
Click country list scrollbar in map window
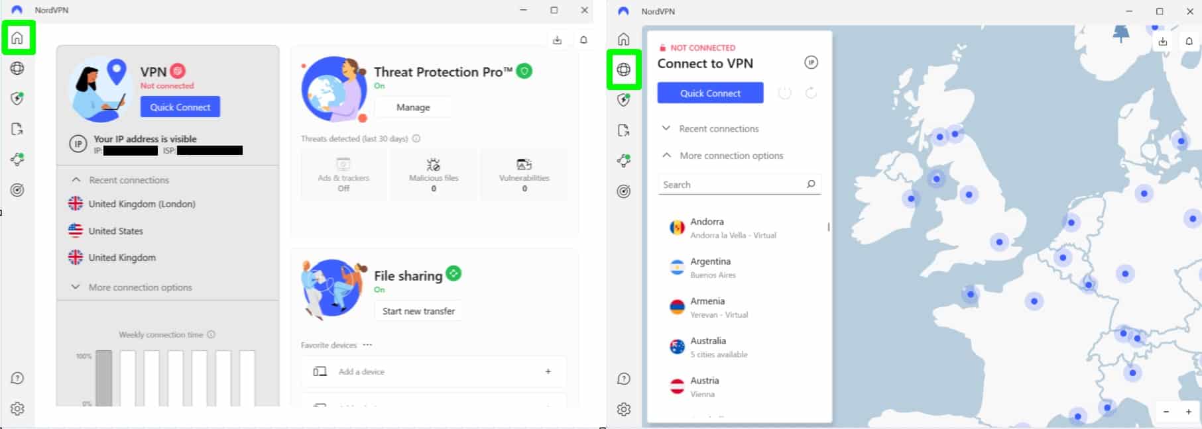pos(829,227)
